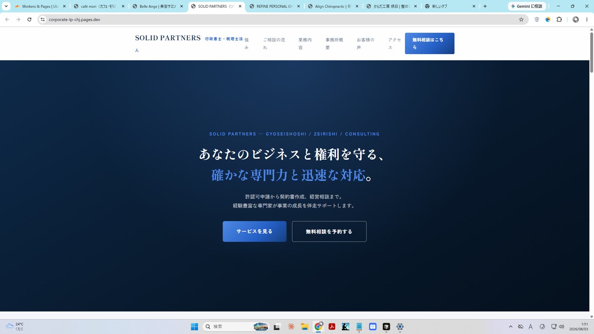View site information icon in address bar
The height and width of the screenshot is (334, 594).
click(x=42, y=19)
